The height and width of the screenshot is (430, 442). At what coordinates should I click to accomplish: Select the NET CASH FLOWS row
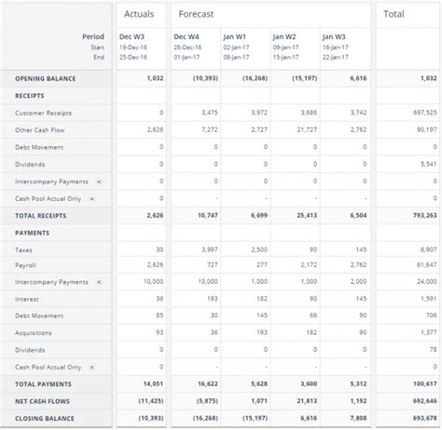pyautogui.click(x=221, y=401)
